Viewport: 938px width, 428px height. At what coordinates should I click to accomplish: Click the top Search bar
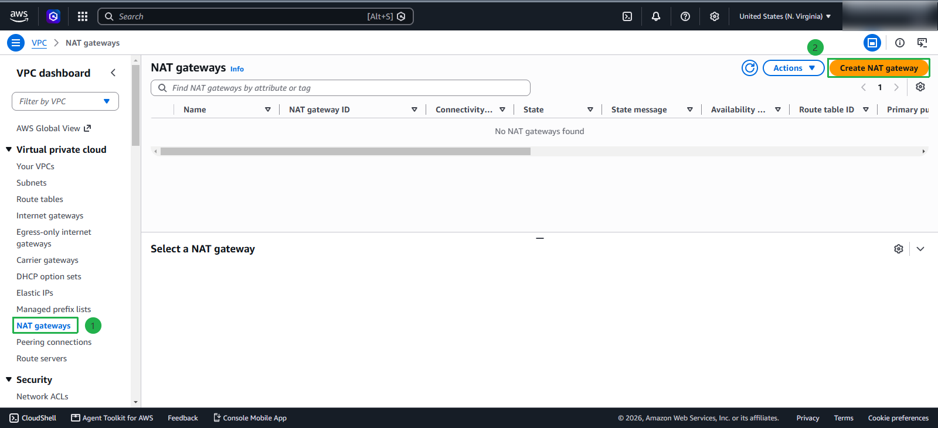tap(256, 16)
